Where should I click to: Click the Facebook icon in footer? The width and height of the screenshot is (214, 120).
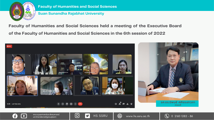tap(15, 116)
